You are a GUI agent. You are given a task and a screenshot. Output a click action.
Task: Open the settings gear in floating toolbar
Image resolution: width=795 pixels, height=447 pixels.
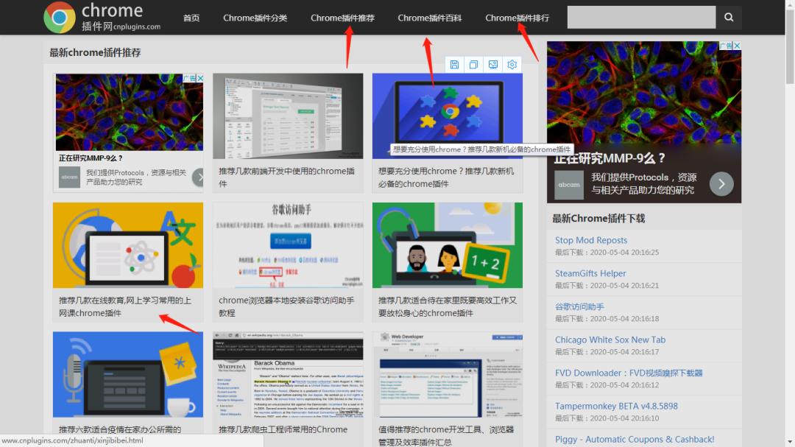tap(512, 65)
